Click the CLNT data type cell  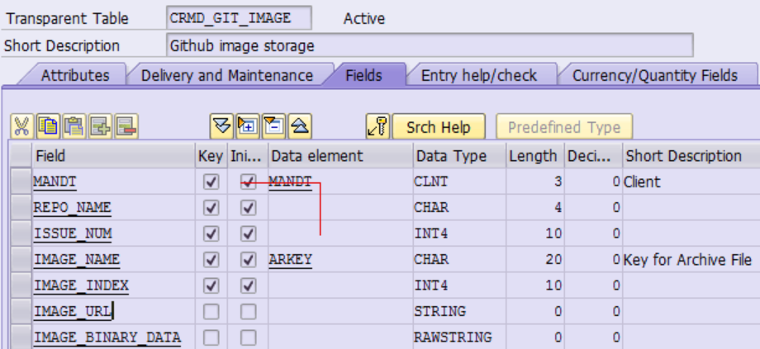[459, 182]
